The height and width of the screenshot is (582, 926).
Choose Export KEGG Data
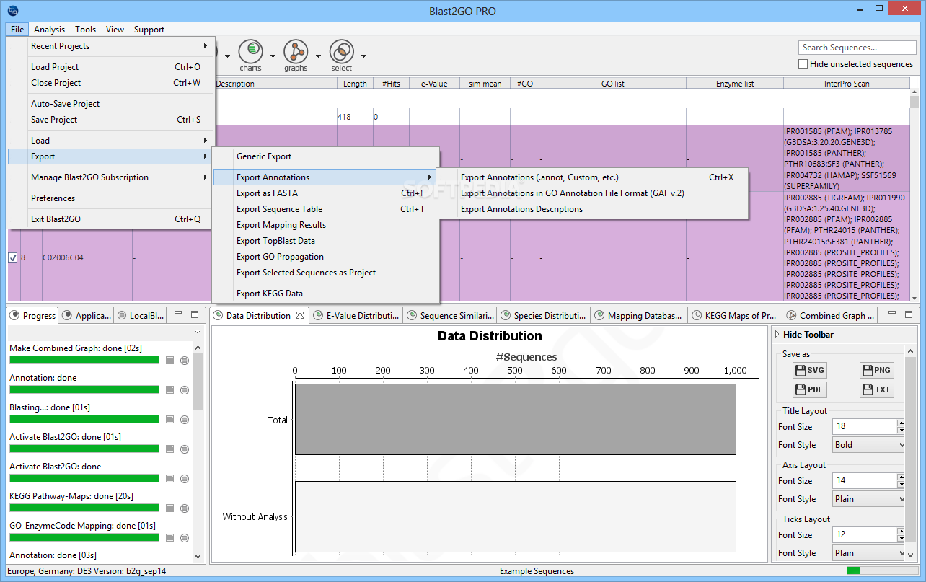[x=325, y=294]
